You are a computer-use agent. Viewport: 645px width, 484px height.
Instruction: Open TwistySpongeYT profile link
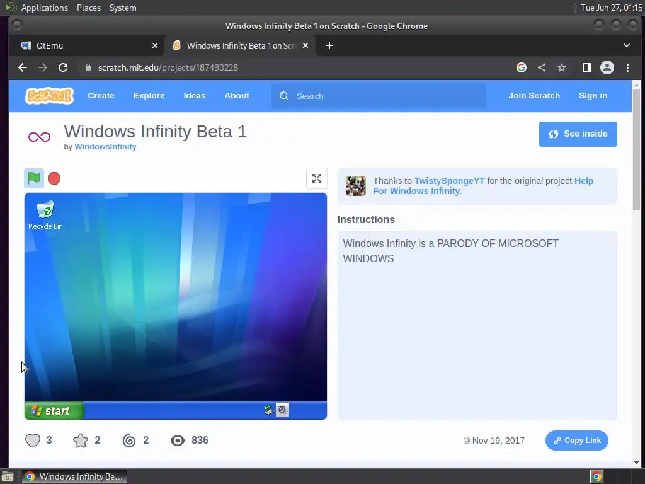click(449, 181)
